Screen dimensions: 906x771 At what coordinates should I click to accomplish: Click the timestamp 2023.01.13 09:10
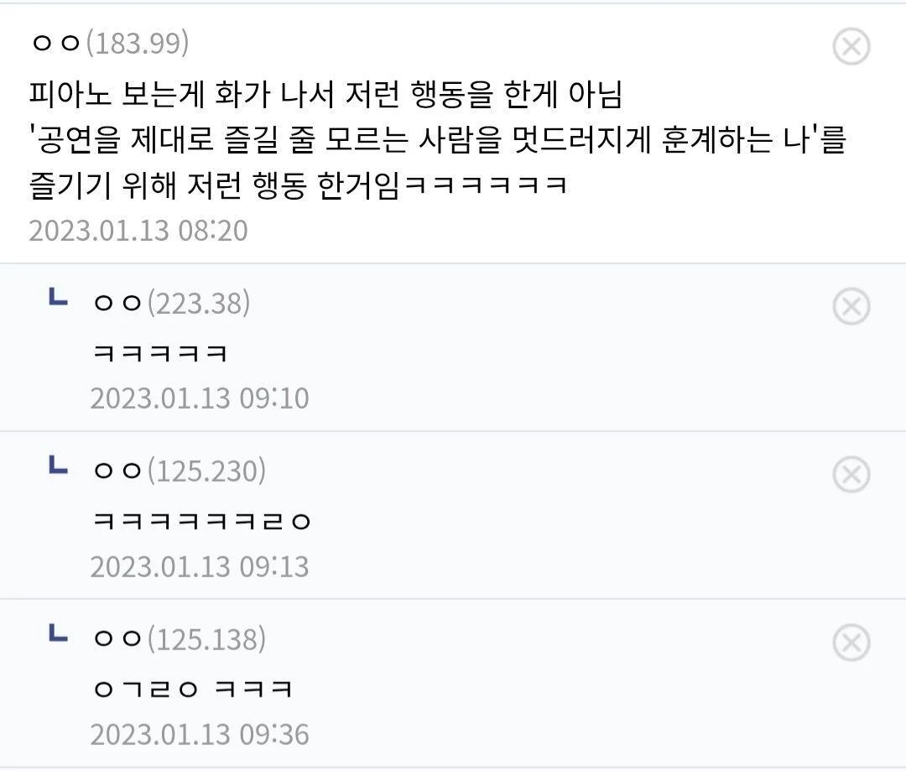point(200,399)
